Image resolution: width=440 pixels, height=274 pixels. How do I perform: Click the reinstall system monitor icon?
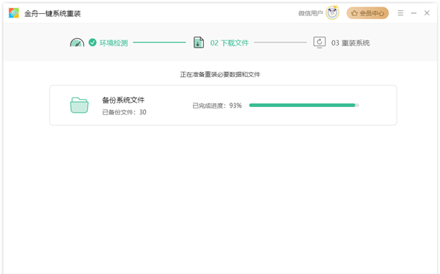point(319,42)
